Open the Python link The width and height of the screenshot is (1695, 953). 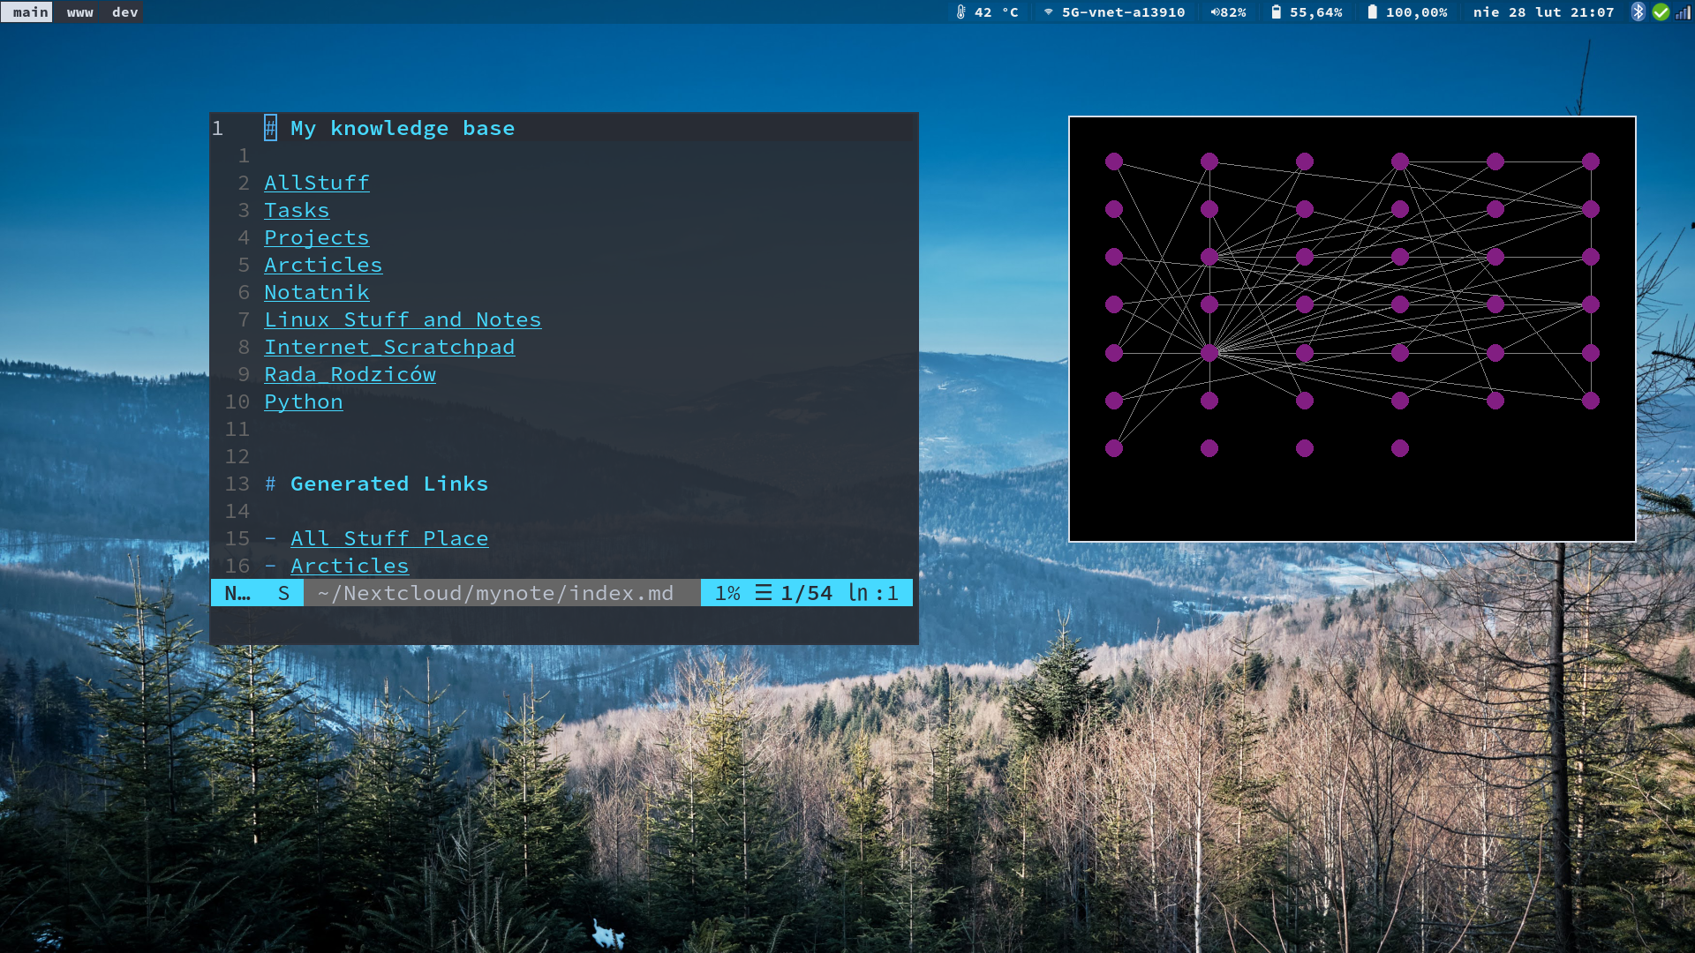303,401
